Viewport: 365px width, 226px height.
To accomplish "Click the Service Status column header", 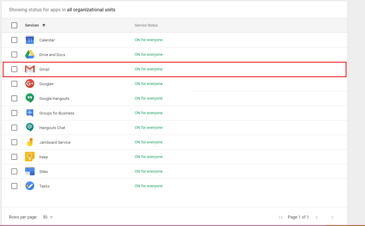I will (x=146, y=25).
